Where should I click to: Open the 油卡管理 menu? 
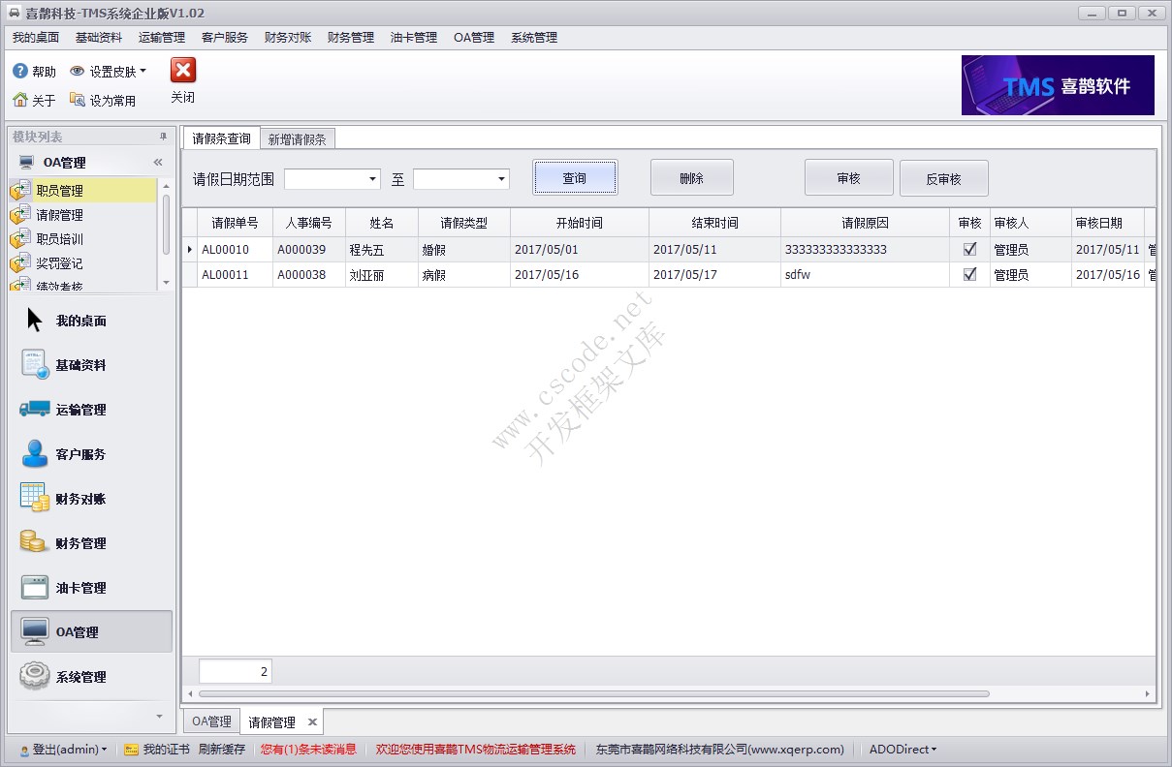tap(414, 38)
